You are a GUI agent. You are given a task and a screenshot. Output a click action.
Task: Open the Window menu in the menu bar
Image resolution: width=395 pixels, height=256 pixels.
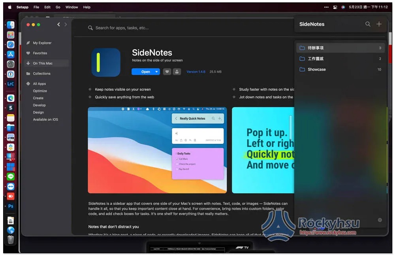point(71,7)
